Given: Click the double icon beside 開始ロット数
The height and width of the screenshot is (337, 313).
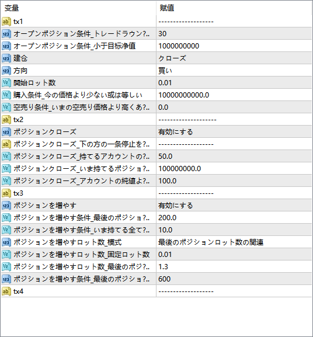Looking at the screenshot, I should [6, 83].
